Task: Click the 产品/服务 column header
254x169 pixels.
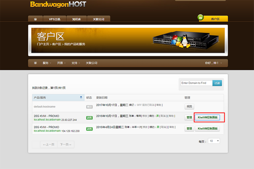Action: point(58,98)
